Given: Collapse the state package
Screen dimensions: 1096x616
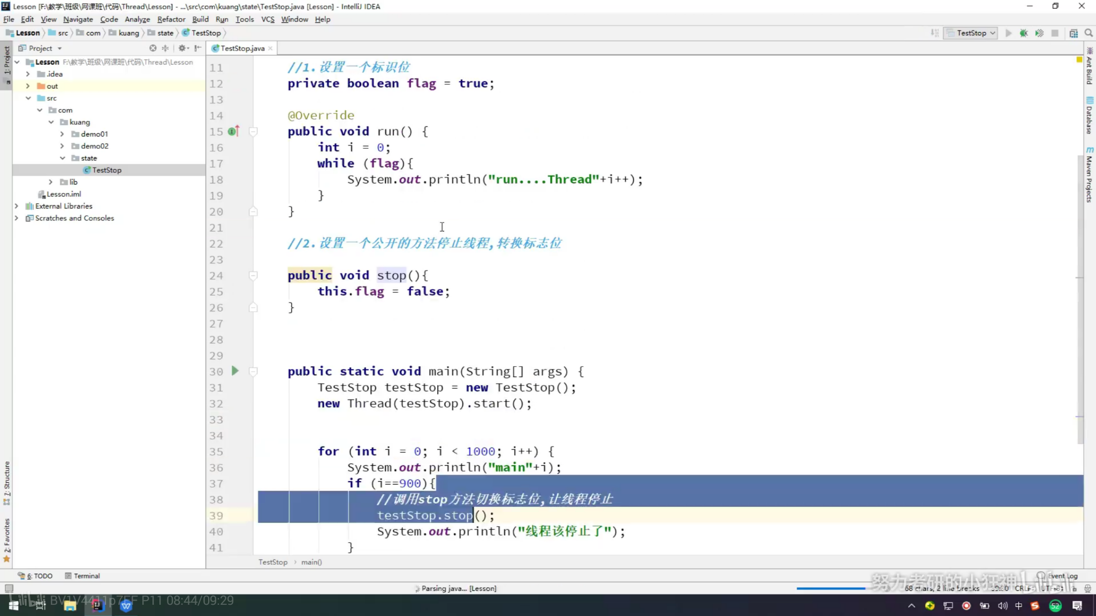Looking at the screenshot, I should pos(62,158).
